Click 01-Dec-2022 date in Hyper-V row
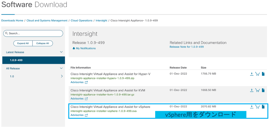This screenshot has width=270, height=127. [x=178, y=74]
